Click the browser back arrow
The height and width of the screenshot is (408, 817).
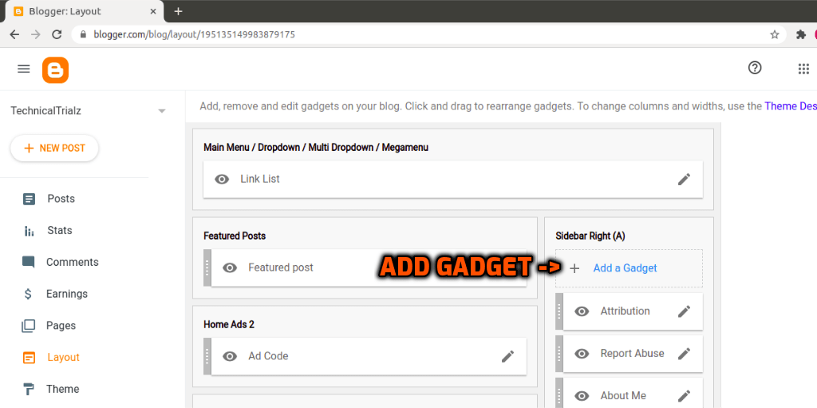pyautogui.click(x=14, y=35)
